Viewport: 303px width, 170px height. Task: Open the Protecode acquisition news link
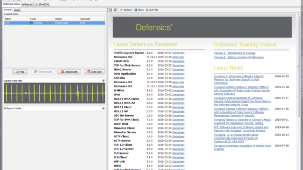241,112
